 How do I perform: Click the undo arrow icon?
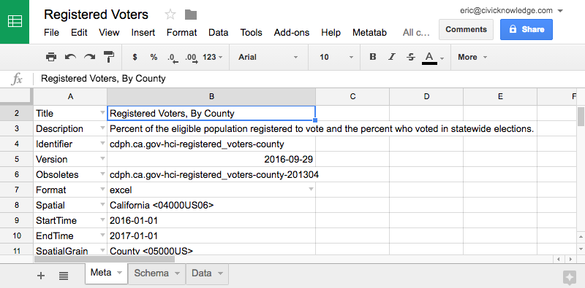pyautogui.click(x=70, y=57)
